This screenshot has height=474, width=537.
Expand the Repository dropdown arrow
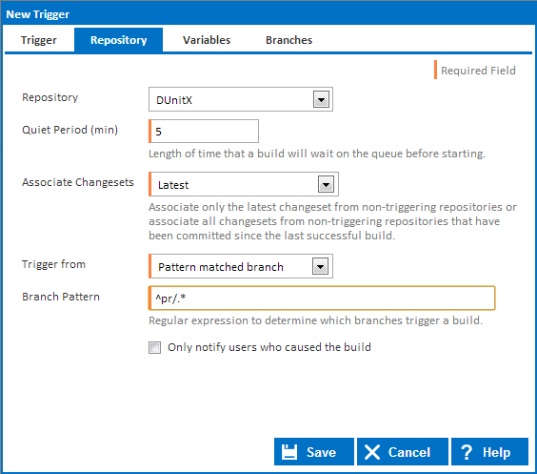tap(321, 100)
